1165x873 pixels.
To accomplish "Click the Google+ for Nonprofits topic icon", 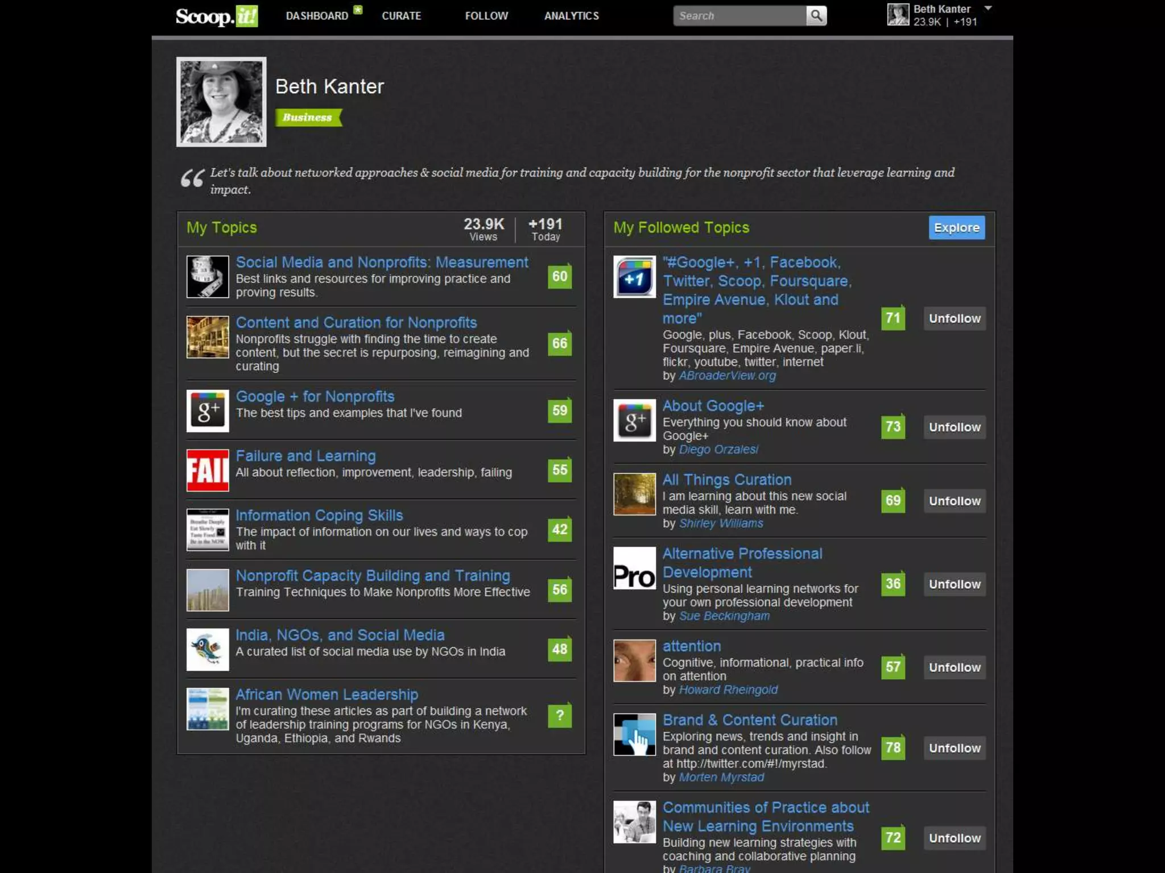I will click(x=208, y=410).
